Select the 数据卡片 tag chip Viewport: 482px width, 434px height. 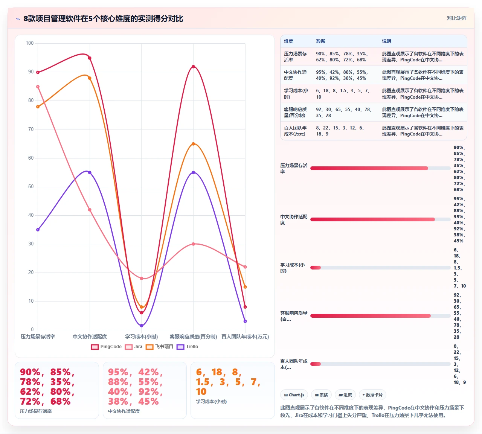tap(372, 395)
